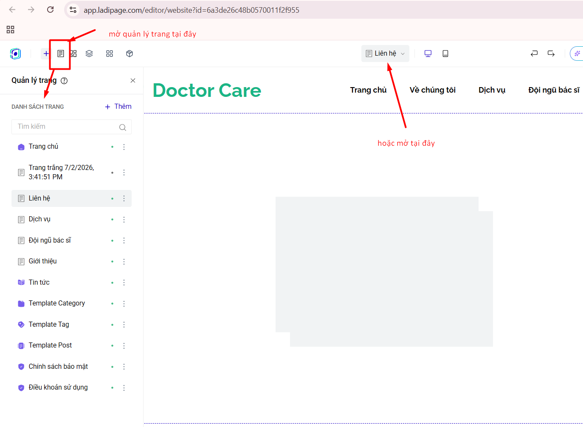Select Liên hệ page in list
This screenshot has height=427, width=583.
click(71, 198)
